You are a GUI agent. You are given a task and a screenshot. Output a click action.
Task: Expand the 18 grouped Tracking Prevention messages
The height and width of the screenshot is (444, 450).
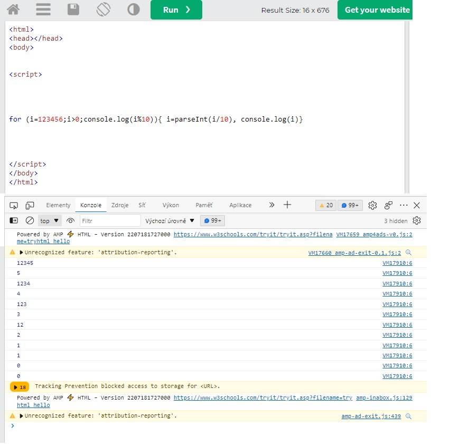click(20, 387)
